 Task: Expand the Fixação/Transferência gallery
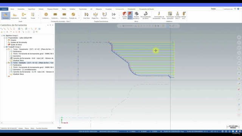[119, 18]
